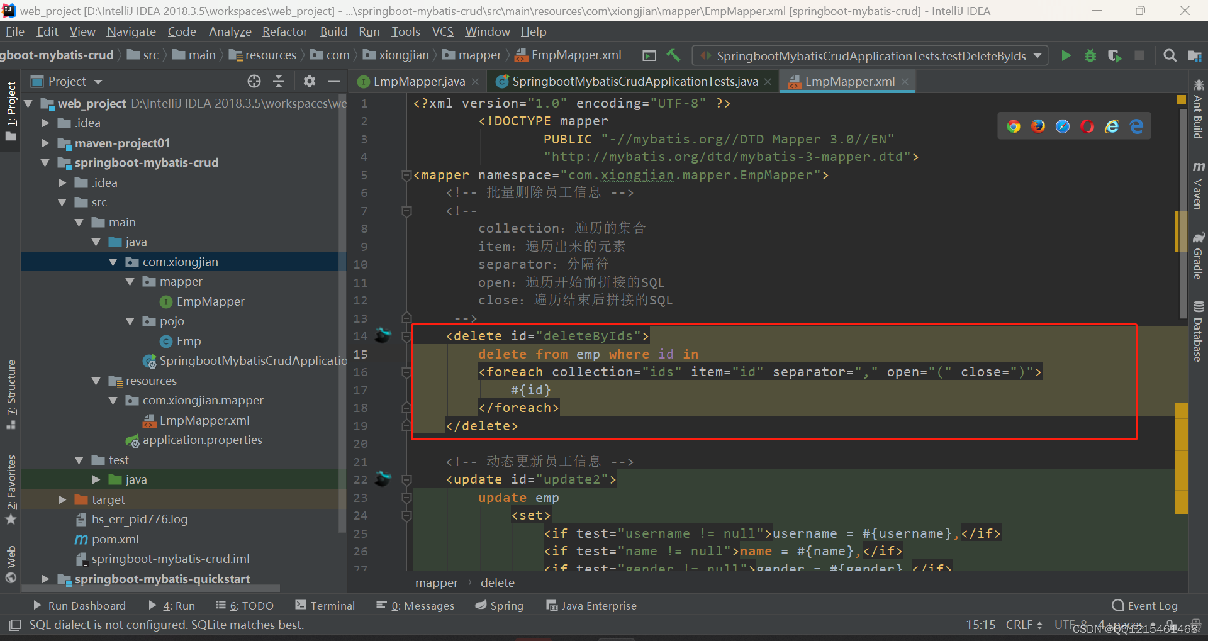This screenshot has width=1208, height=641.
Task: Click mapper gutter icon on line 22
Action: click(383, 479)
